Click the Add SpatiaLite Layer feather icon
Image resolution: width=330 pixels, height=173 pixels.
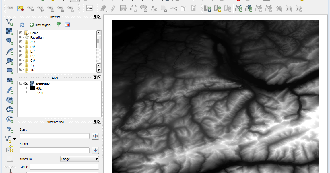click(10, 51)
